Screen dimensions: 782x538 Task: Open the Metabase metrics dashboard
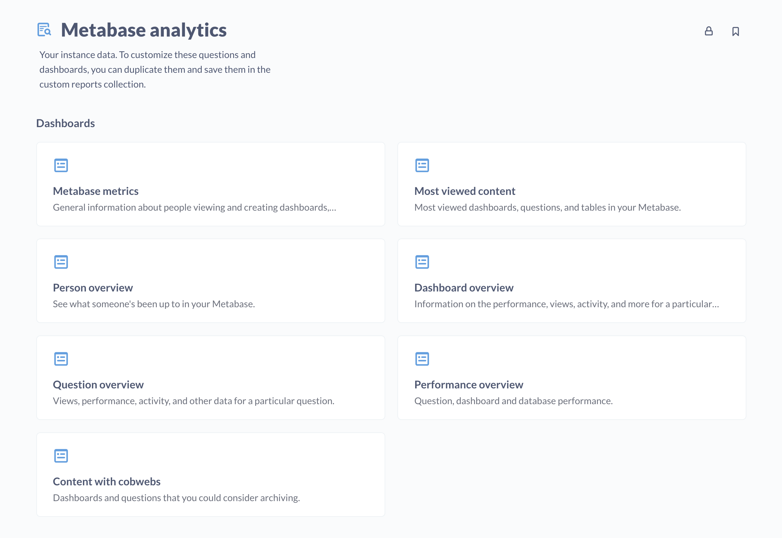click(x=95, y=191)
